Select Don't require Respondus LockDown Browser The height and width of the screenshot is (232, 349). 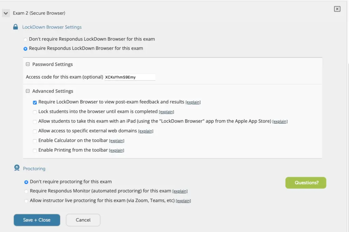[x=25, y=39]
